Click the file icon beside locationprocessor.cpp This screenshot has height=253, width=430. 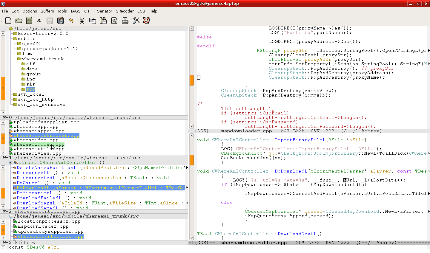click(x=15, y=221)
